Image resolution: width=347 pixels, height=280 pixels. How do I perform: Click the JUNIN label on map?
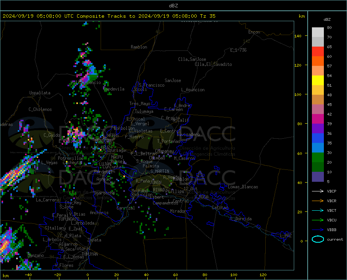pos(156,183)
